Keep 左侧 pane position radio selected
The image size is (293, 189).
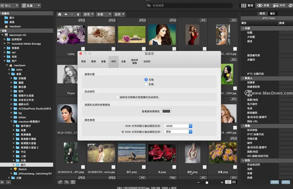[x=146, y=79]
